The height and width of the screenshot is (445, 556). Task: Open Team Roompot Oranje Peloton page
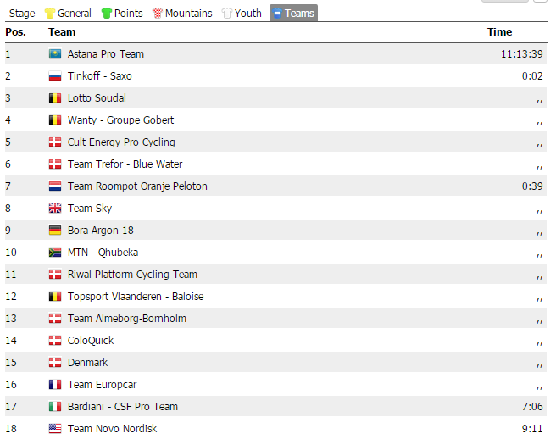137,186
